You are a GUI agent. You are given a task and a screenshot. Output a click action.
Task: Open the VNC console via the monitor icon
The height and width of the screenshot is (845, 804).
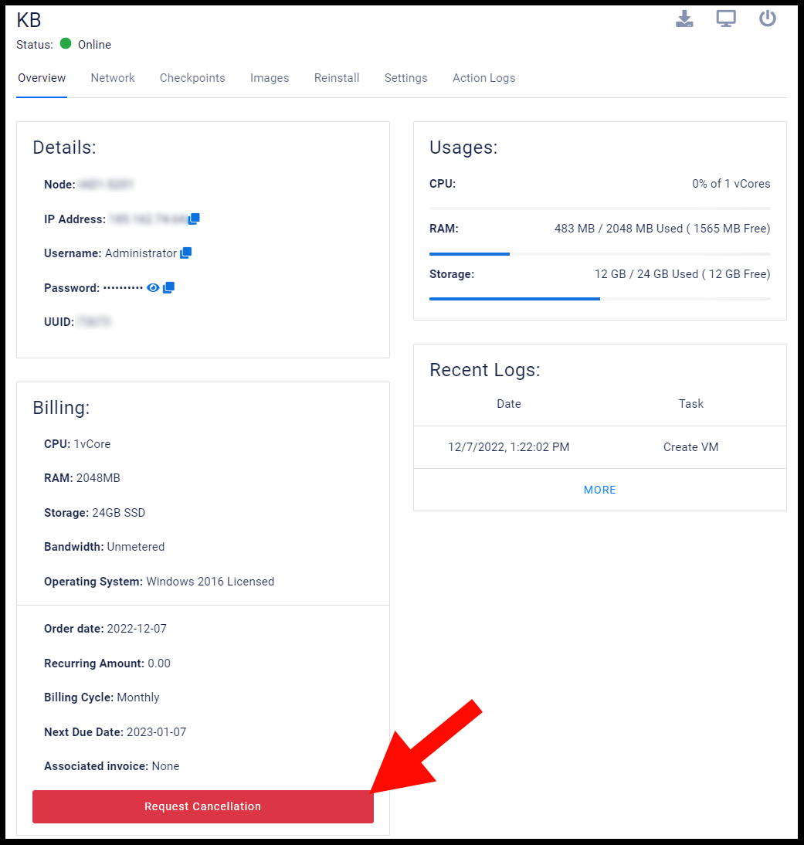pyautogui.click(x=726, y=18)
